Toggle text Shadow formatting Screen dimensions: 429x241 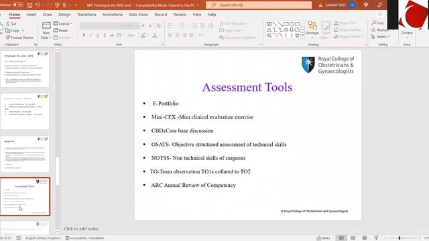(x=105, y=35)
